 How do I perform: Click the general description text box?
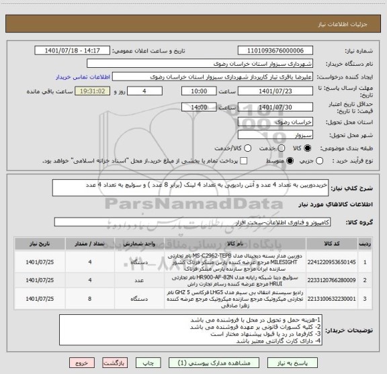click(x=190, y=188)
